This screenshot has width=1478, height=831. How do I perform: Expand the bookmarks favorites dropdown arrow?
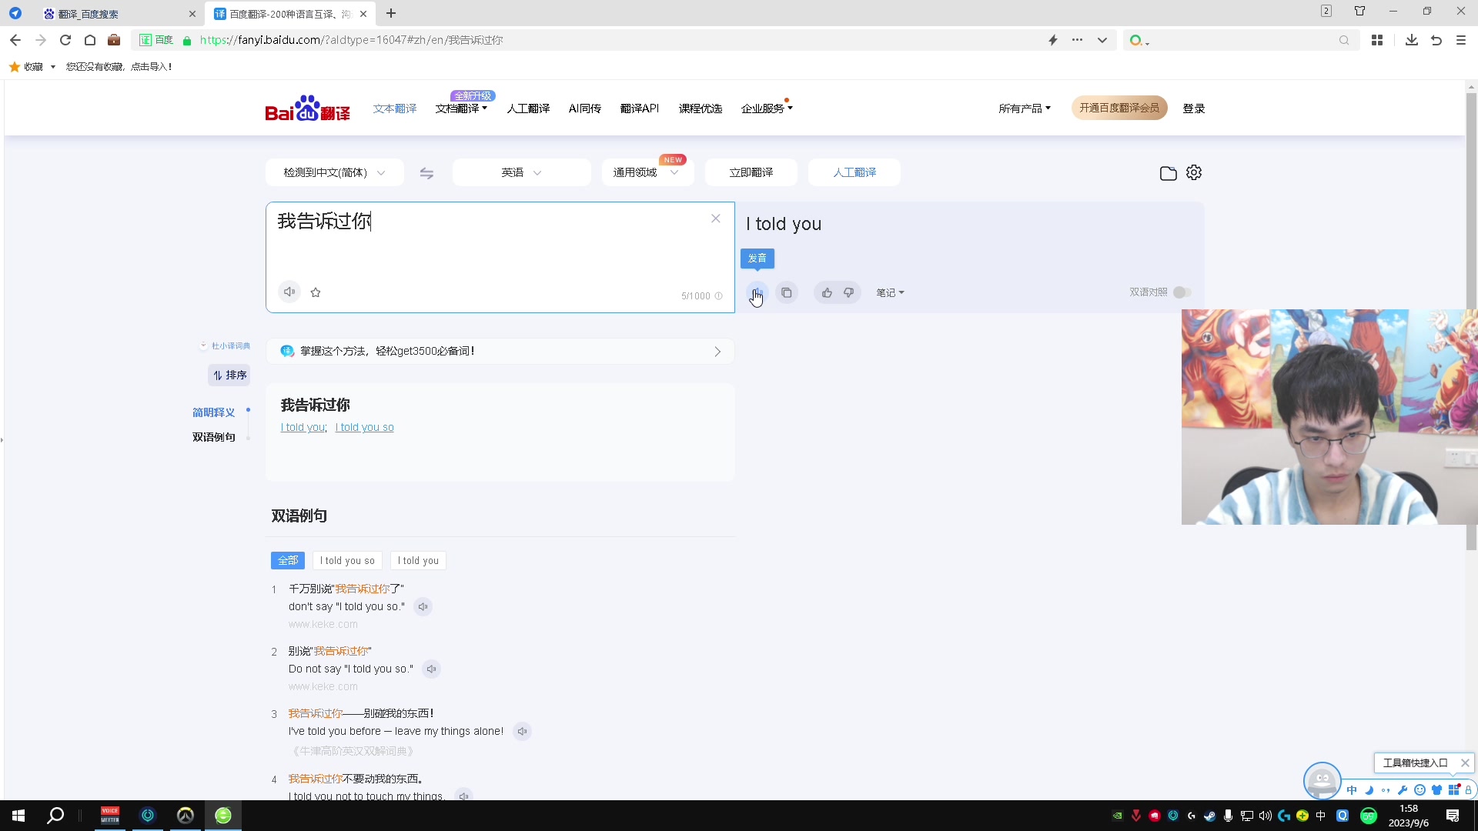[x=52, y=67]
